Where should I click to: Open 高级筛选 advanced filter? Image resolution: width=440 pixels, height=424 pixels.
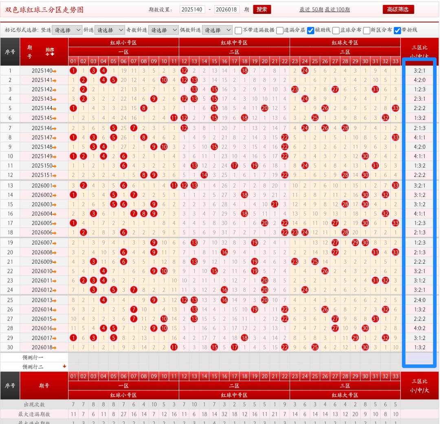[x=398, y=9]
